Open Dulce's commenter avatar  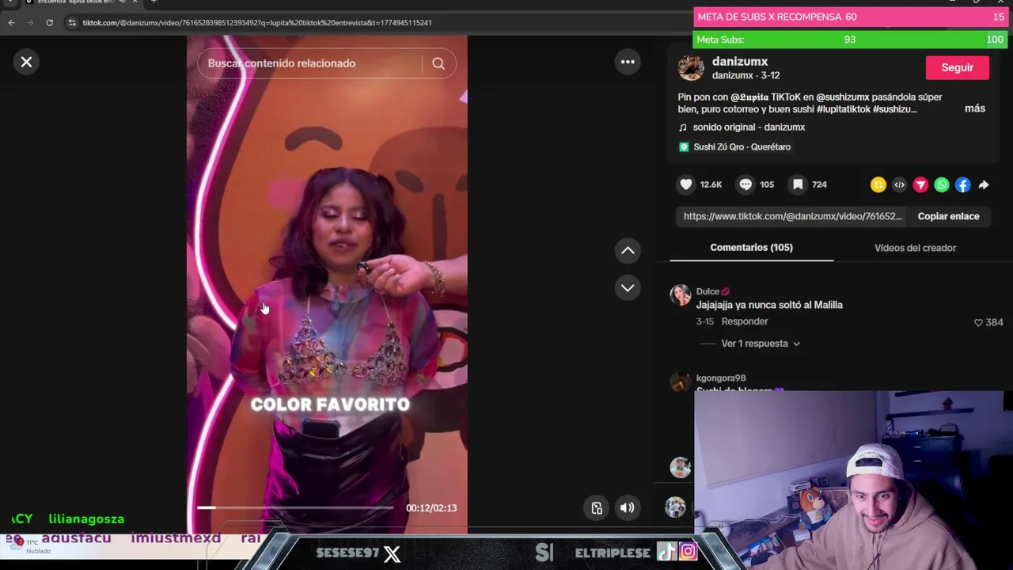(x=681, y=295)
